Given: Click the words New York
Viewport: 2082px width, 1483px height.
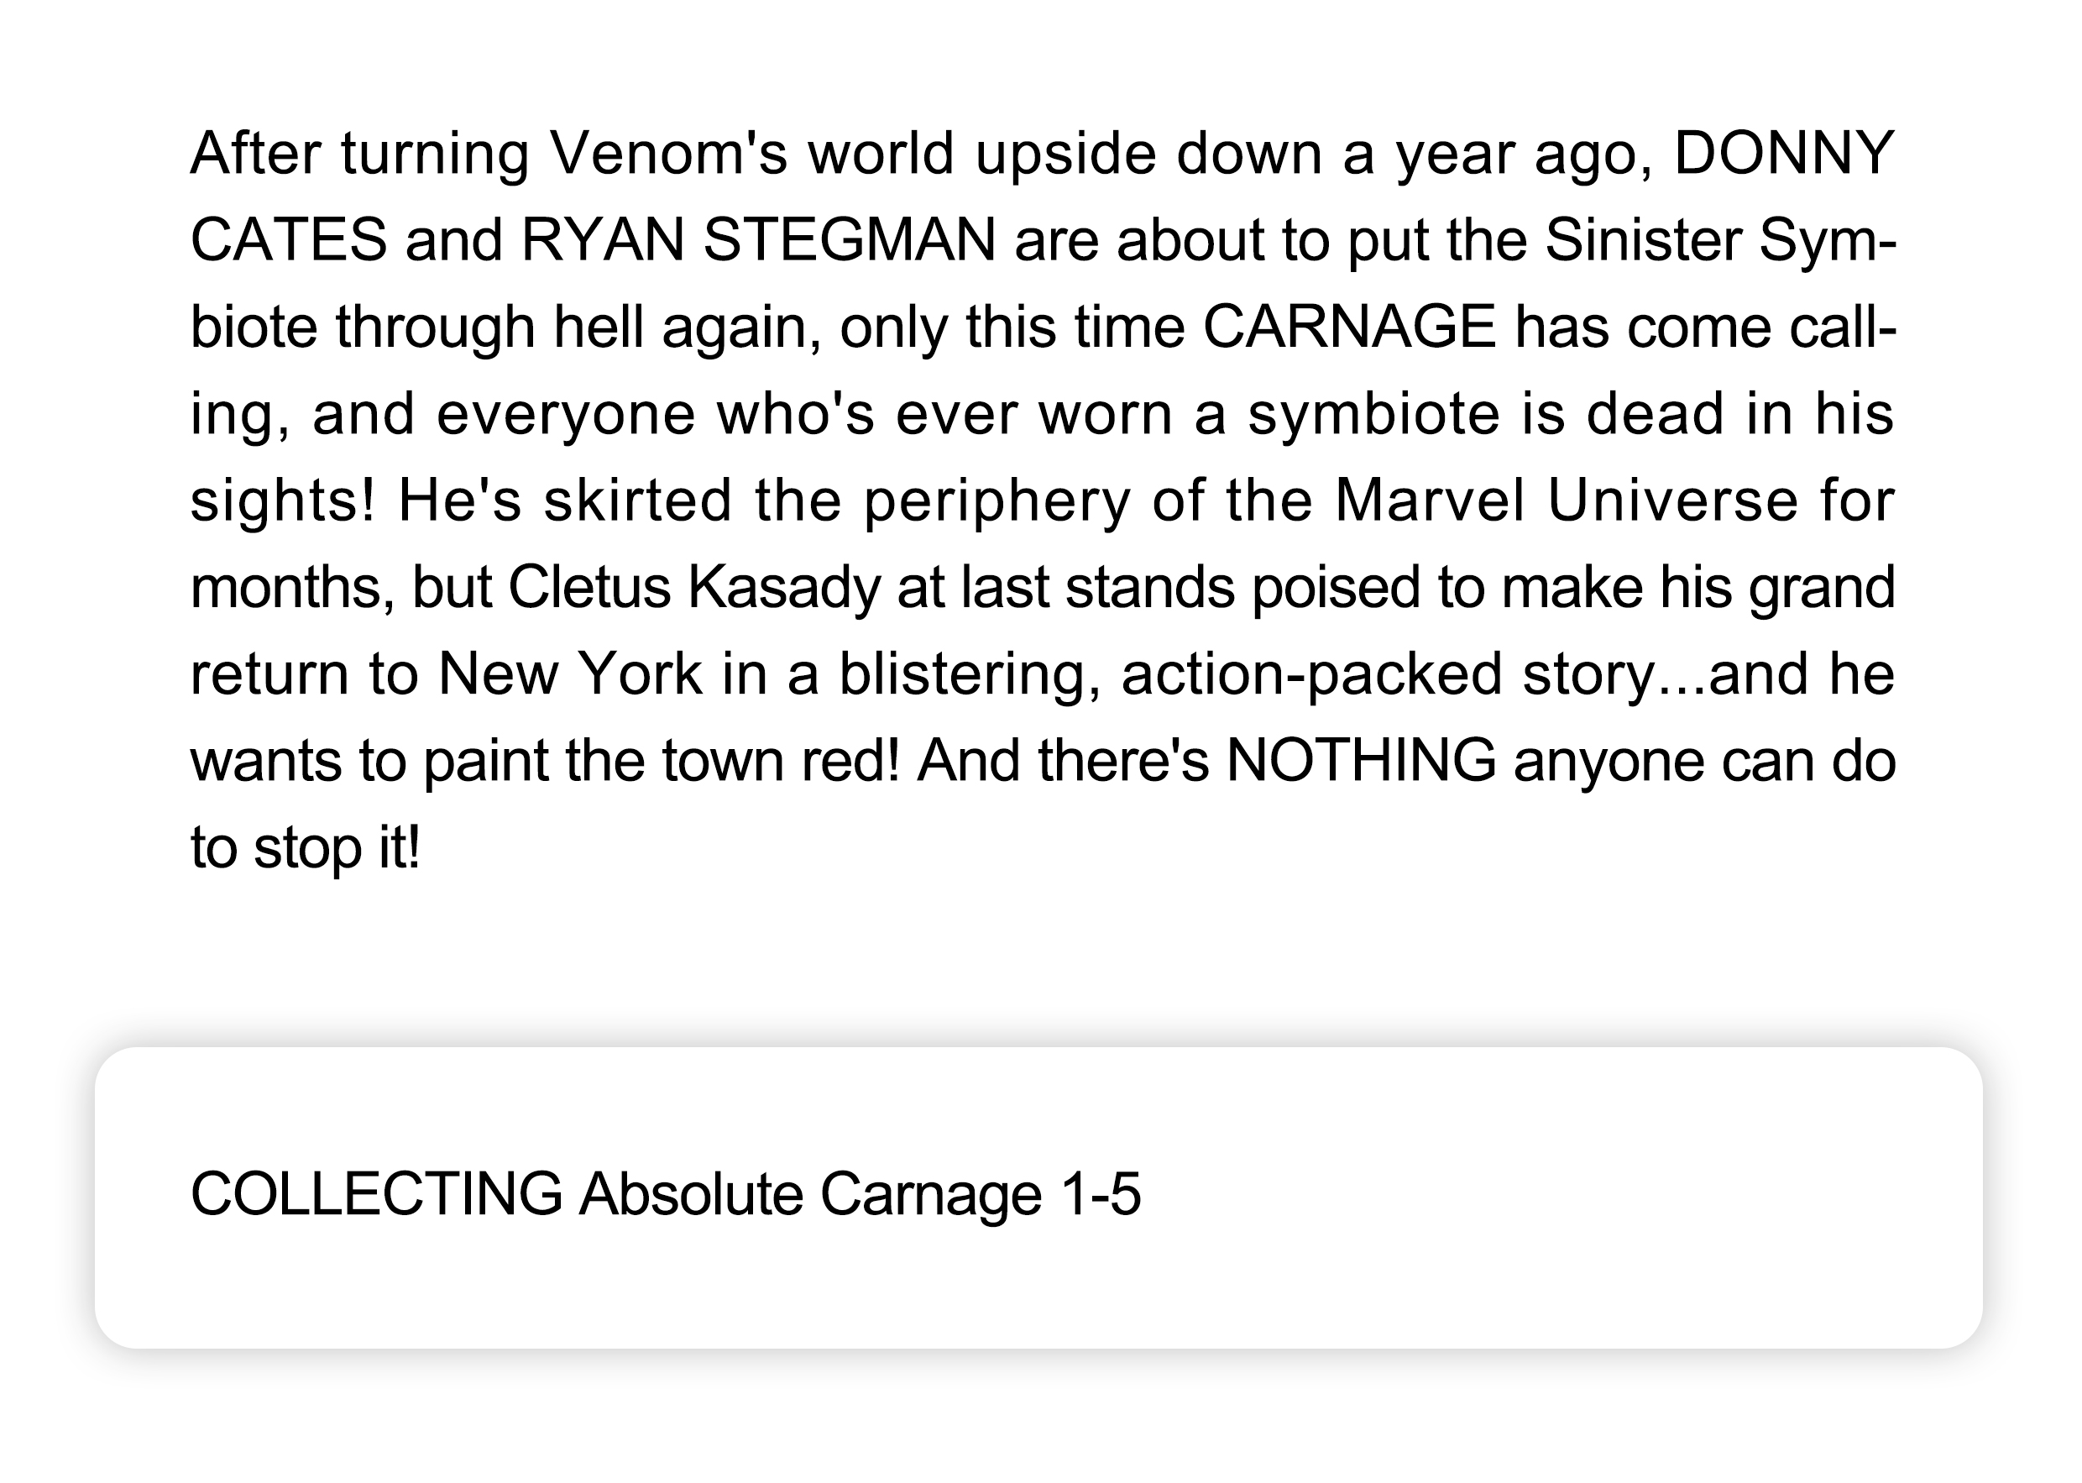Looking at the screenshot, I should pyautogui.click(x=569, y=674).
